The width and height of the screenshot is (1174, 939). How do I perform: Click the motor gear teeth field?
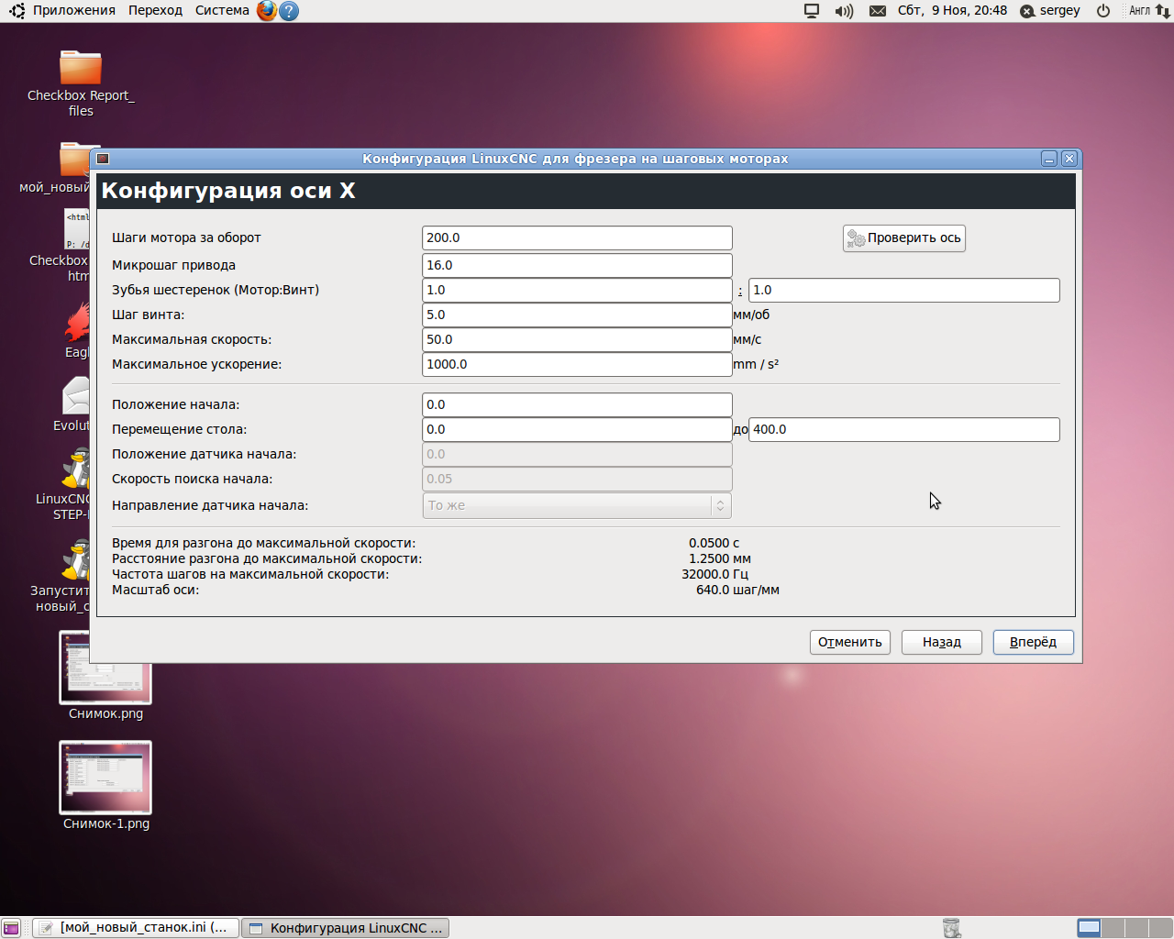pyautogui.click(x=577, y=290)
